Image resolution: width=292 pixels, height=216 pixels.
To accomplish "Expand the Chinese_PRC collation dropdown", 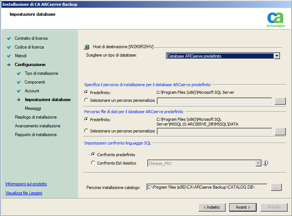I will pos(258,163).
